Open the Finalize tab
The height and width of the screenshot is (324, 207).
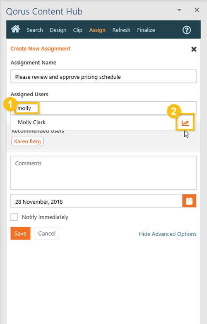pyautogui.click(x=146, y=30)
